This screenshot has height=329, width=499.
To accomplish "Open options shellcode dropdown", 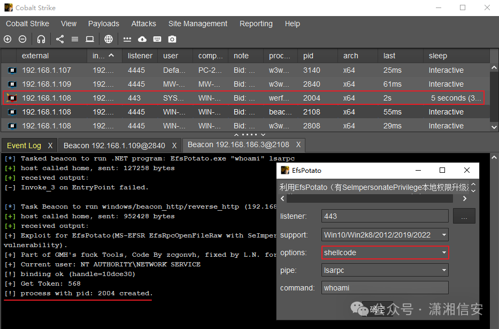I will tap(444, 253).
